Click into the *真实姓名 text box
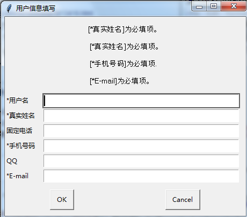 (x=141, y=116)
